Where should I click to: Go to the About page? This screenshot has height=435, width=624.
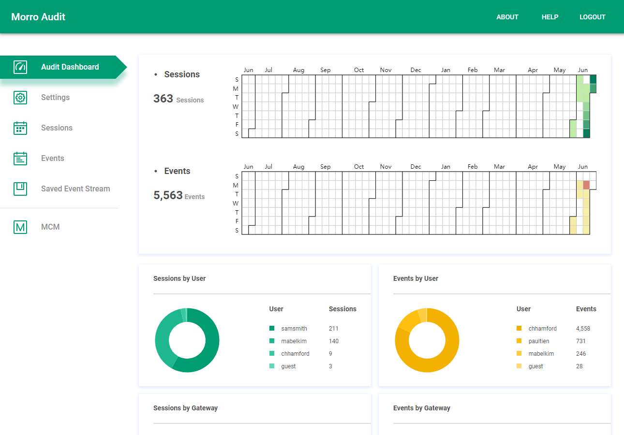pos(507,17)
